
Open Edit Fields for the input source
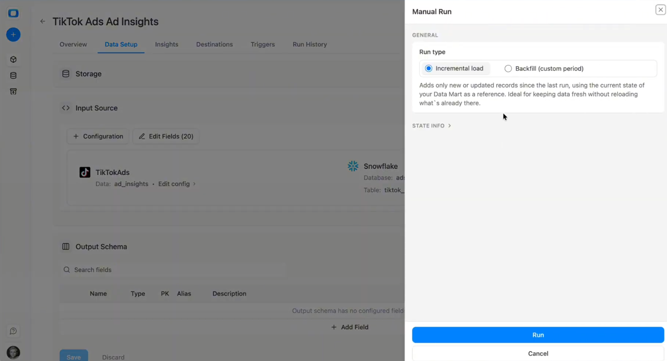point(166,136)
